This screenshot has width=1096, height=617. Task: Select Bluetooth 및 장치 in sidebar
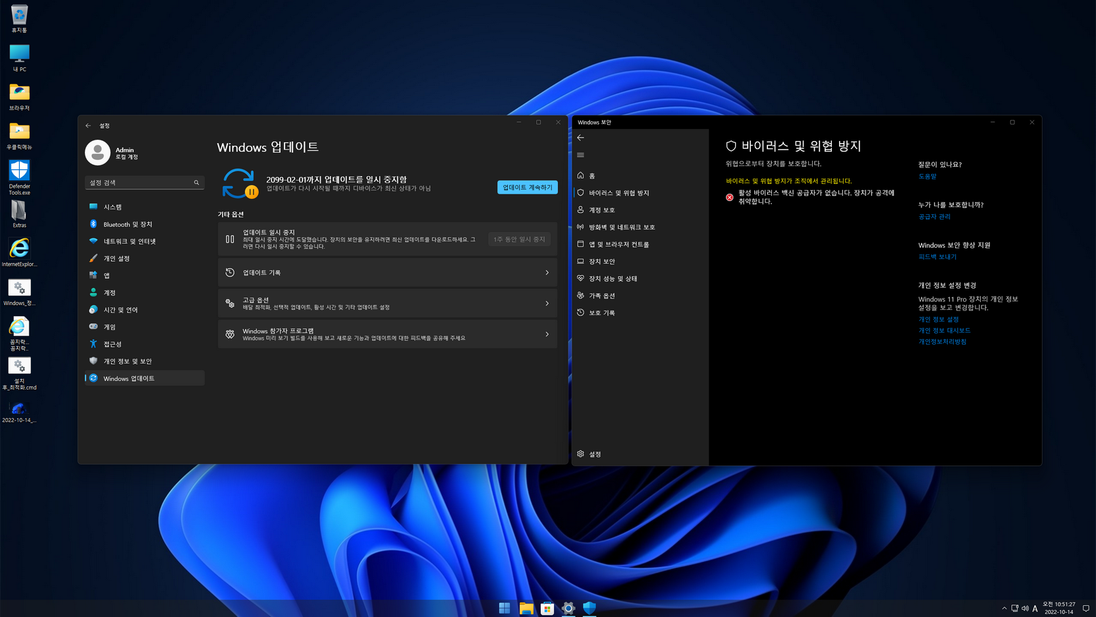coord(144,224)
